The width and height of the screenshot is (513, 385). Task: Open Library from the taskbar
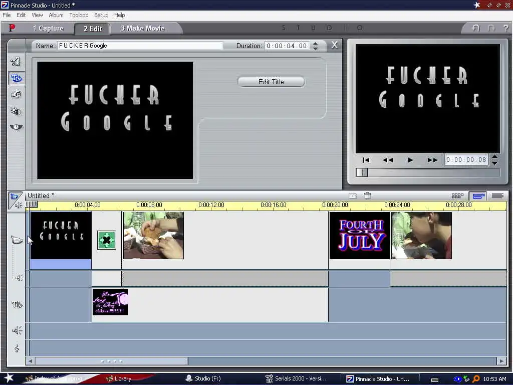point(119,378)
